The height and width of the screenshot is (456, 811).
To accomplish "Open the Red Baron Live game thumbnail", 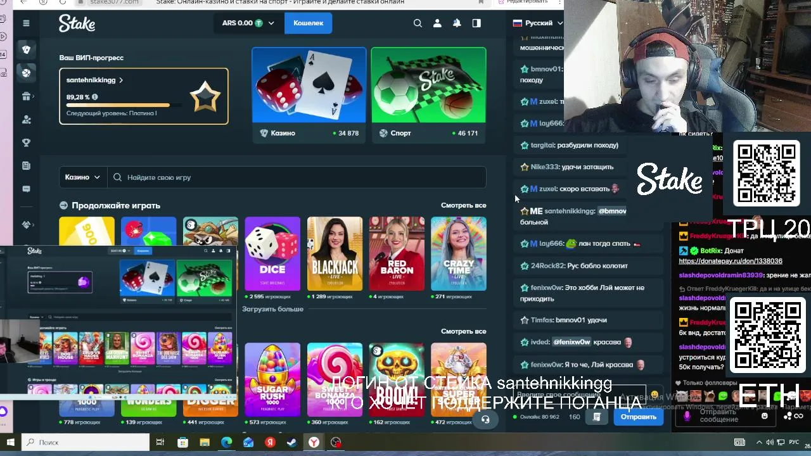I will (x=397, y=254).
